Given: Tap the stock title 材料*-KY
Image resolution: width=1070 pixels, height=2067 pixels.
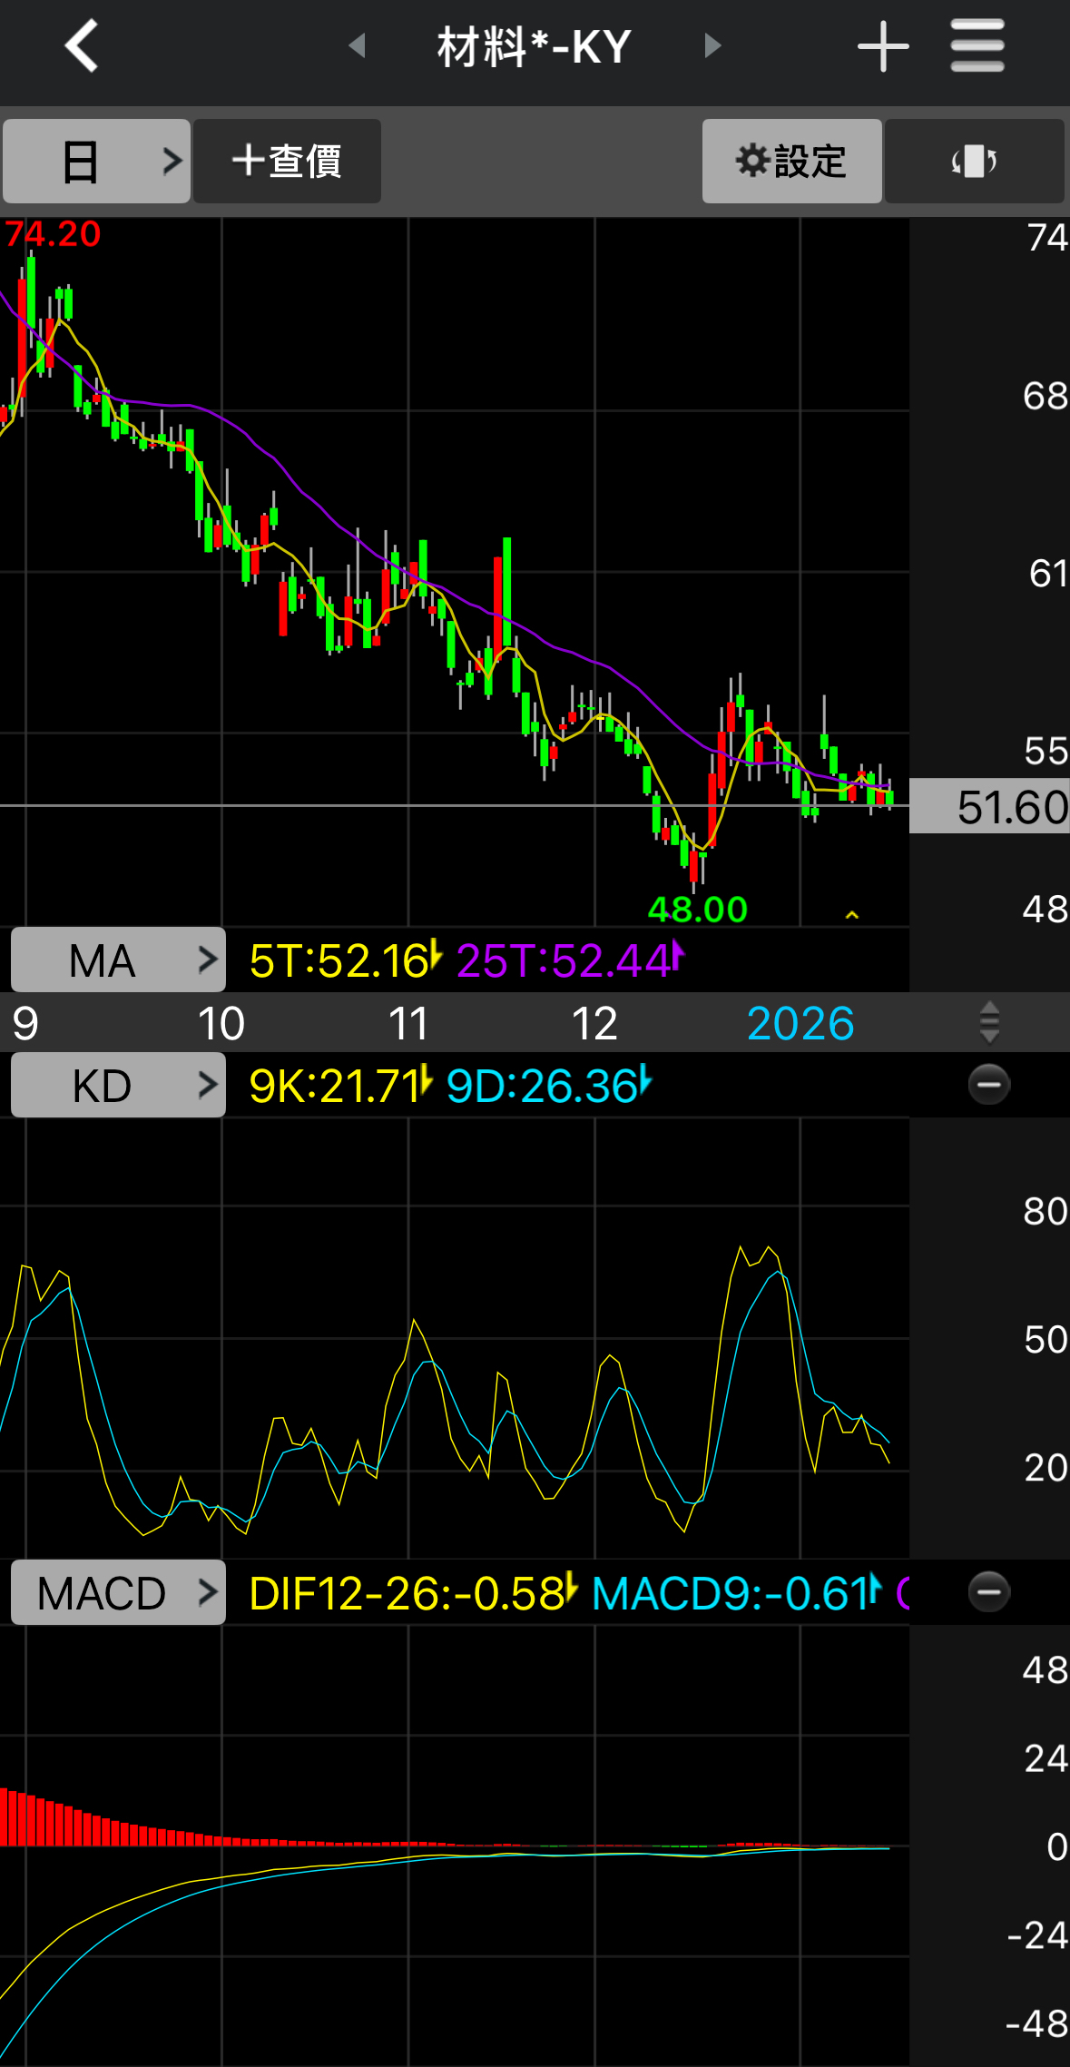Looking at the screenshot, I should click(534, 46).
